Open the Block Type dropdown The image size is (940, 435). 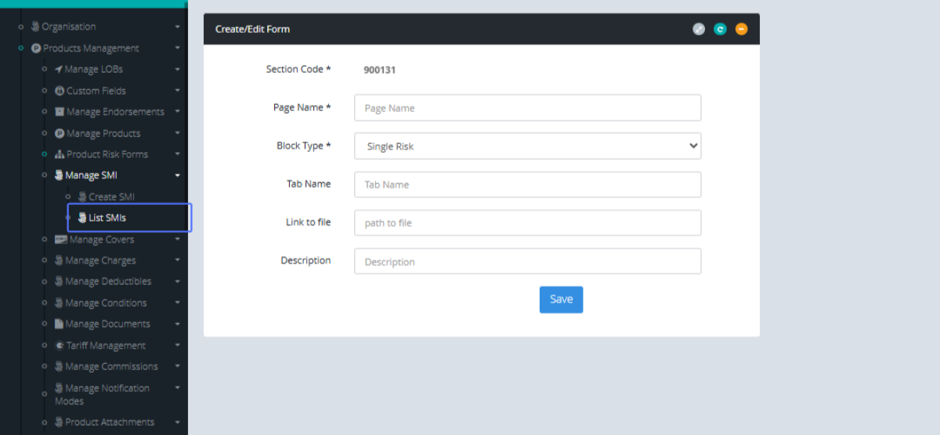(x=527, y=146)
